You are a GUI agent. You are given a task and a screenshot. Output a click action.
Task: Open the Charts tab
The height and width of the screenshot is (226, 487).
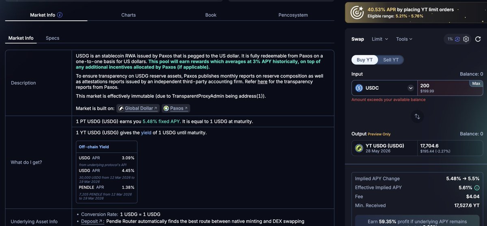tap(129, 15)
